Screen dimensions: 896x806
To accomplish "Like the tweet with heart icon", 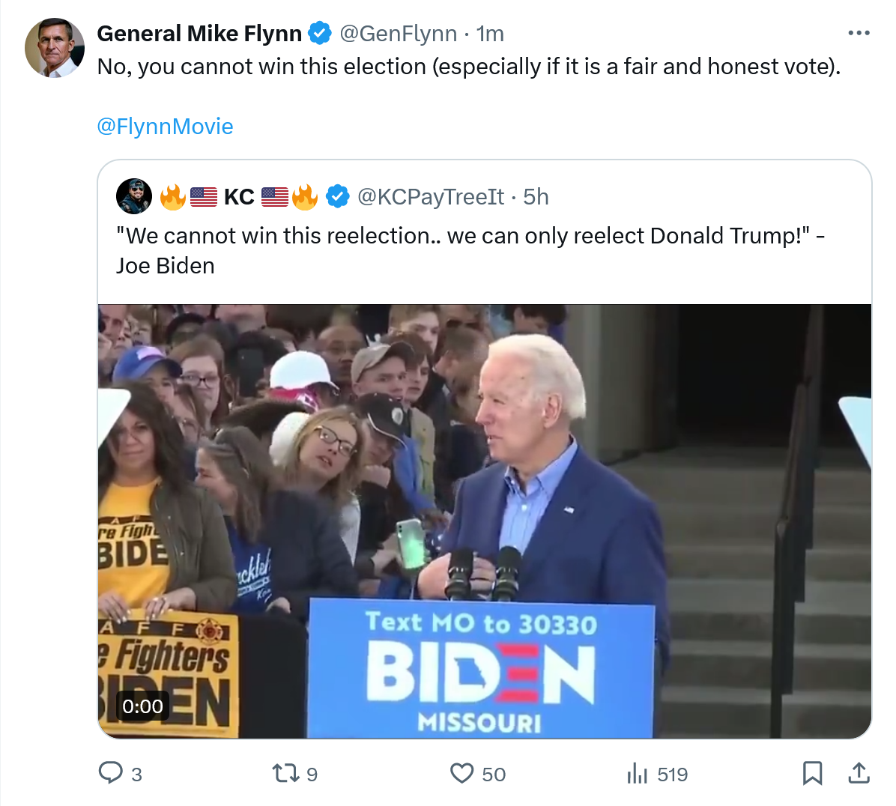I will (x=461, y=773).
